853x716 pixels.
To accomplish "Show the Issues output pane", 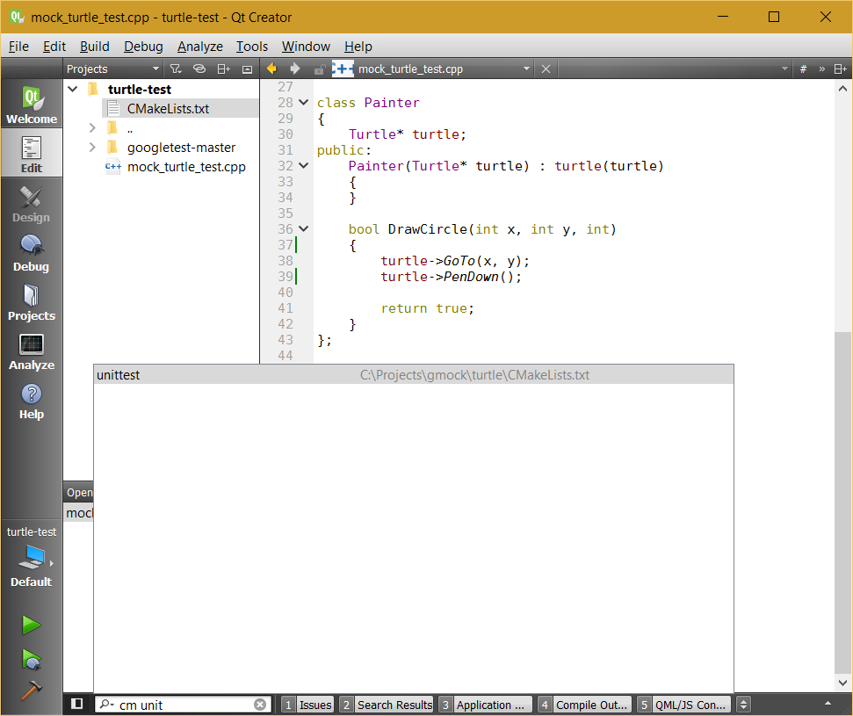I will click(x=307, y=705).
